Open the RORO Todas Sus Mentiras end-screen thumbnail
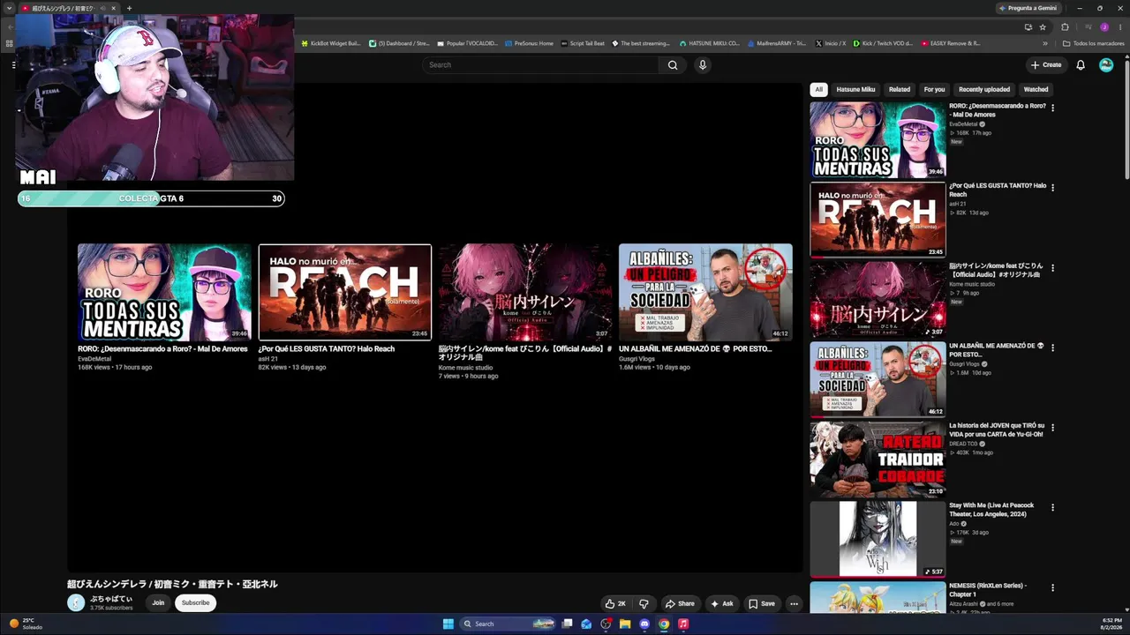Image resolution: width=1130 pixels, height=635 pixels. pos(164,292)
